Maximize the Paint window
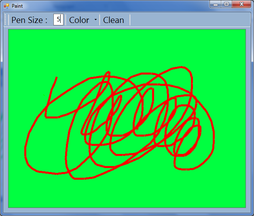 [226, 4]
